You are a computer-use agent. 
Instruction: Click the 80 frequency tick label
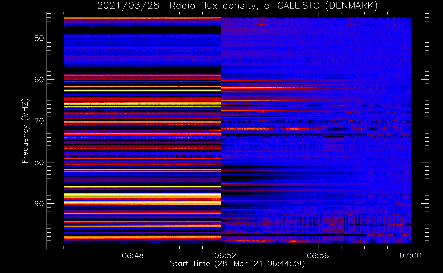[x=39, y=162]
